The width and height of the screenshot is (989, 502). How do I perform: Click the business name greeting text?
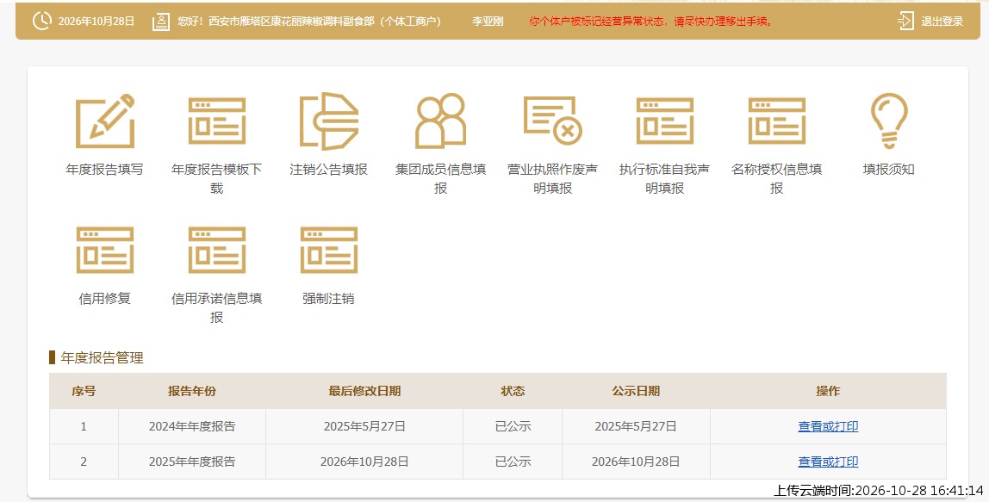coord(309,22)
